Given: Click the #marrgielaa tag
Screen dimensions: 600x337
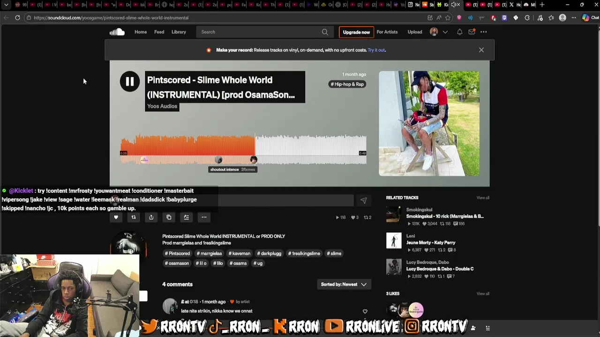Looking at the screenshot, I should (x=210, y=254).
